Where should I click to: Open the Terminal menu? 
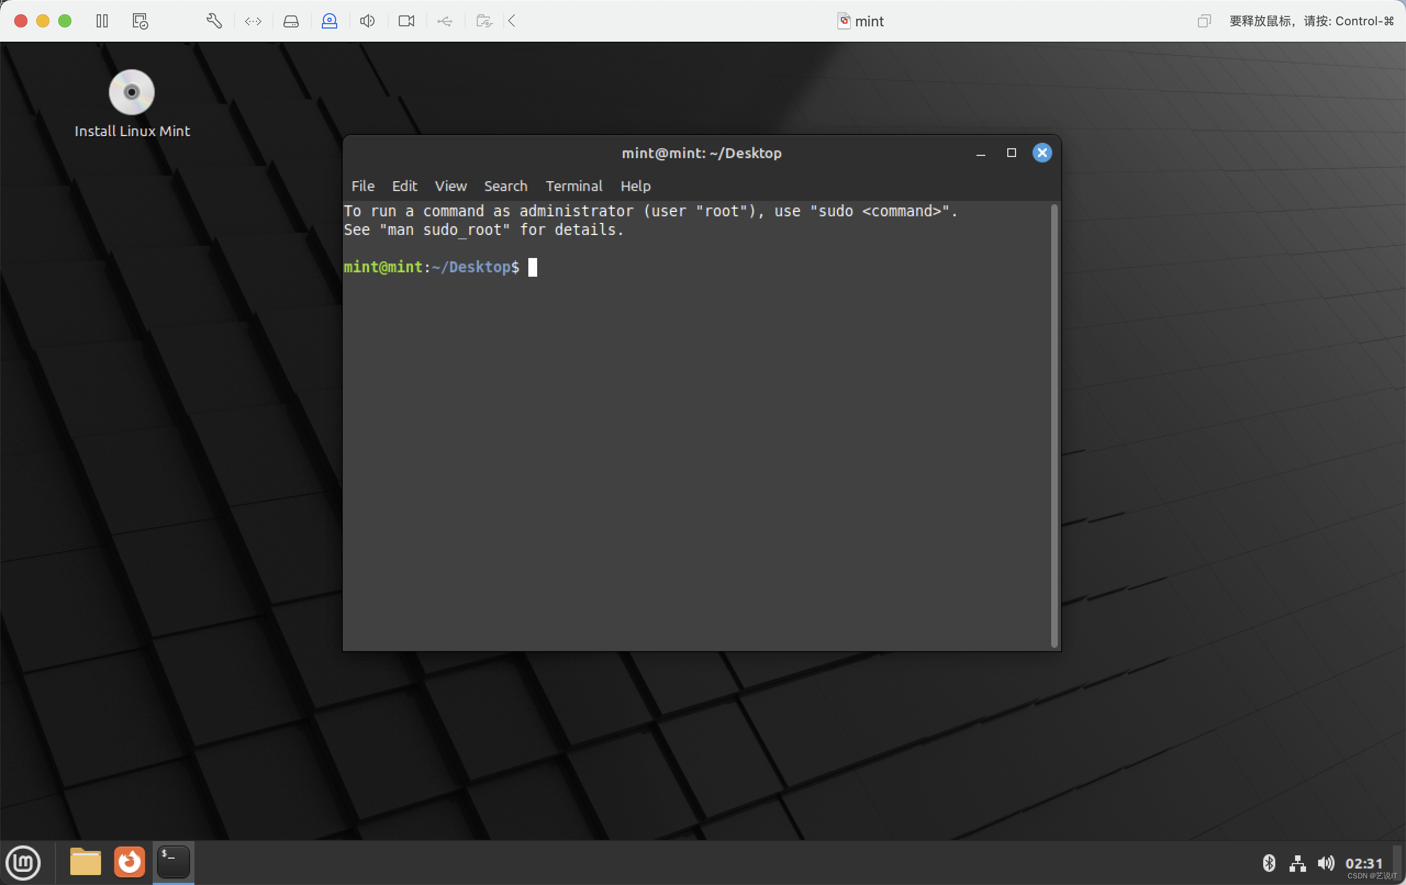pyautogui.click(x=573, y=186)
